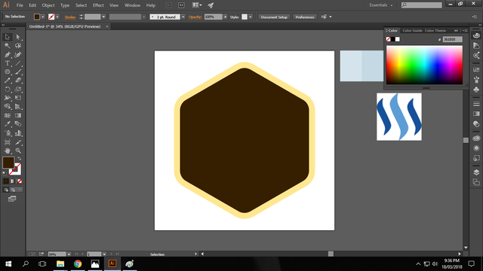The width and height of the screenshot is (483, 271).
Task: Open the zoom level dropdown at 34%
Action: coord(69,254)
